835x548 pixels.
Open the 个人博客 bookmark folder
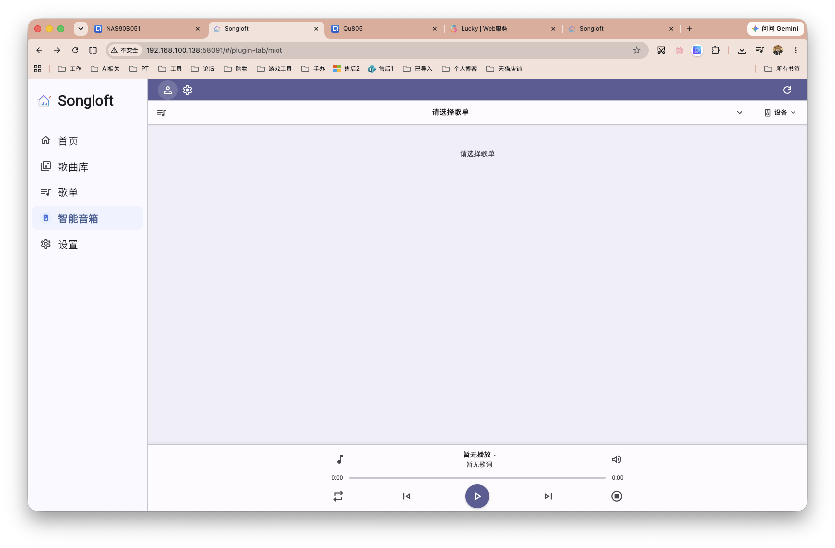point(460,69)
